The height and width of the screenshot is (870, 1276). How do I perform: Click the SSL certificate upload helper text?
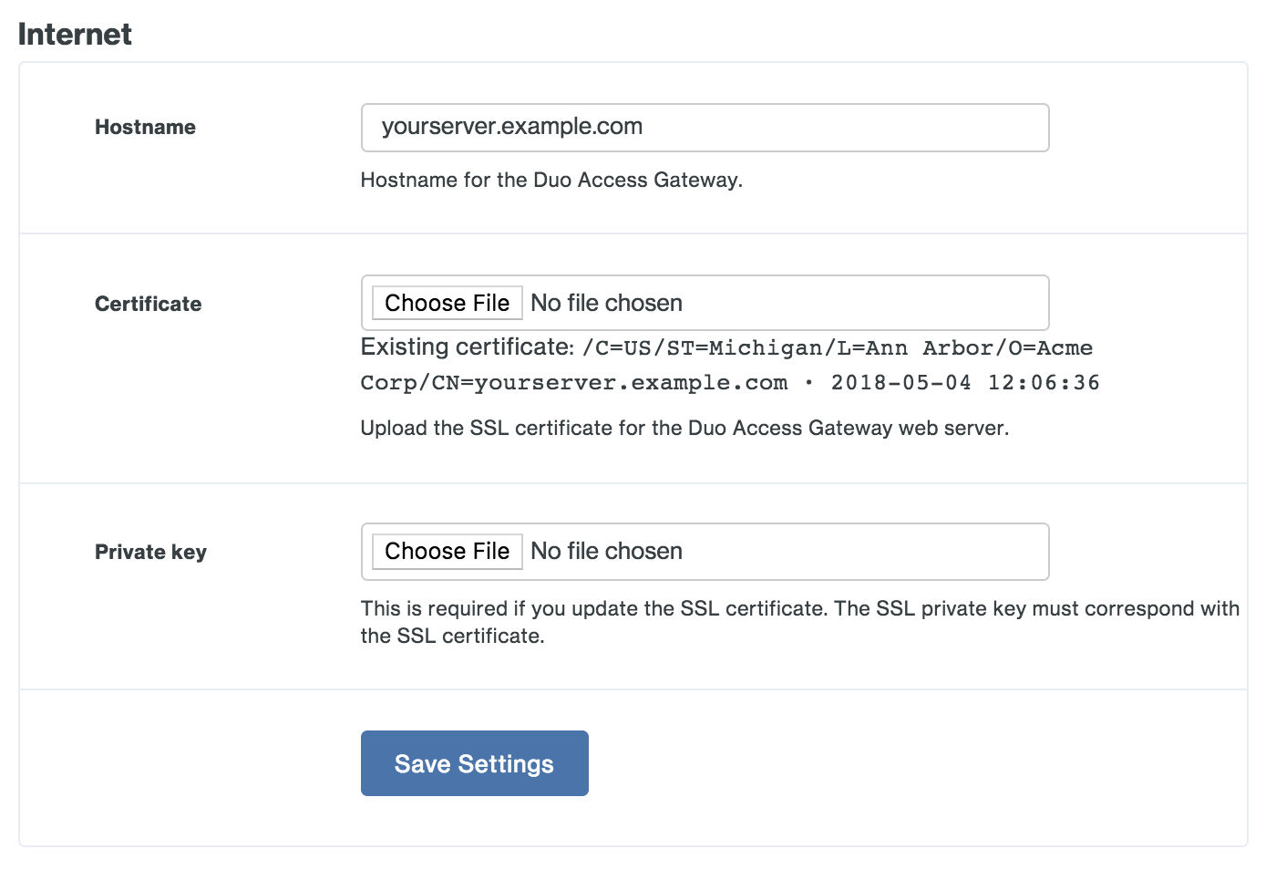pos(684,428)
